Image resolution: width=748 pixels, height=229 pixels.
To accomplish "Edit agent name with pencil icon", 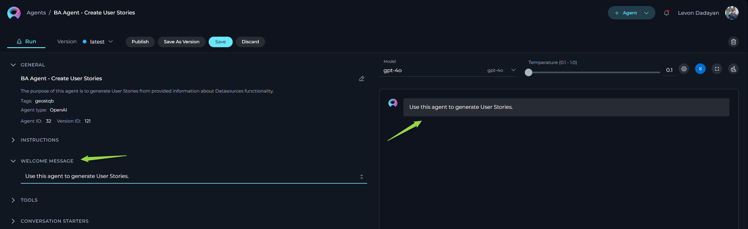I will click(362, 79).
